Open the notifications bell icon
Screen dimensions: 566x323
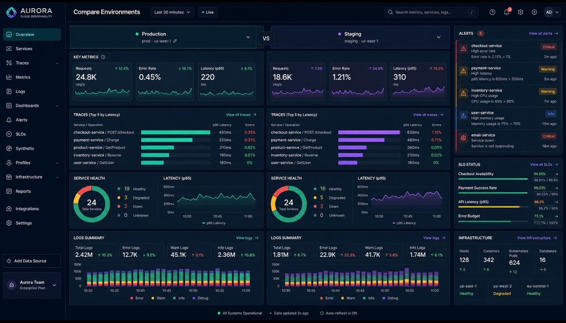click(x=506, y=12)
